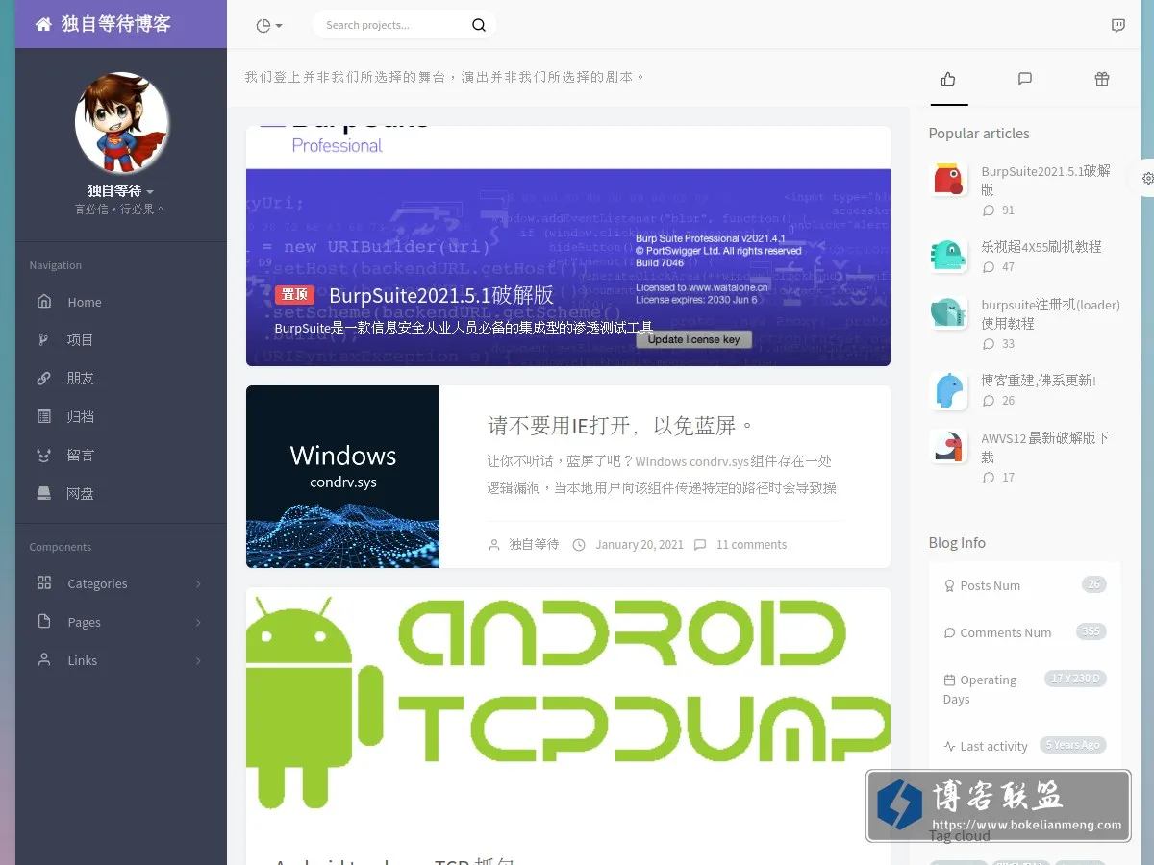Open the BurpSuite2021.5.1破解版 featured post title

tap(441, 295)
